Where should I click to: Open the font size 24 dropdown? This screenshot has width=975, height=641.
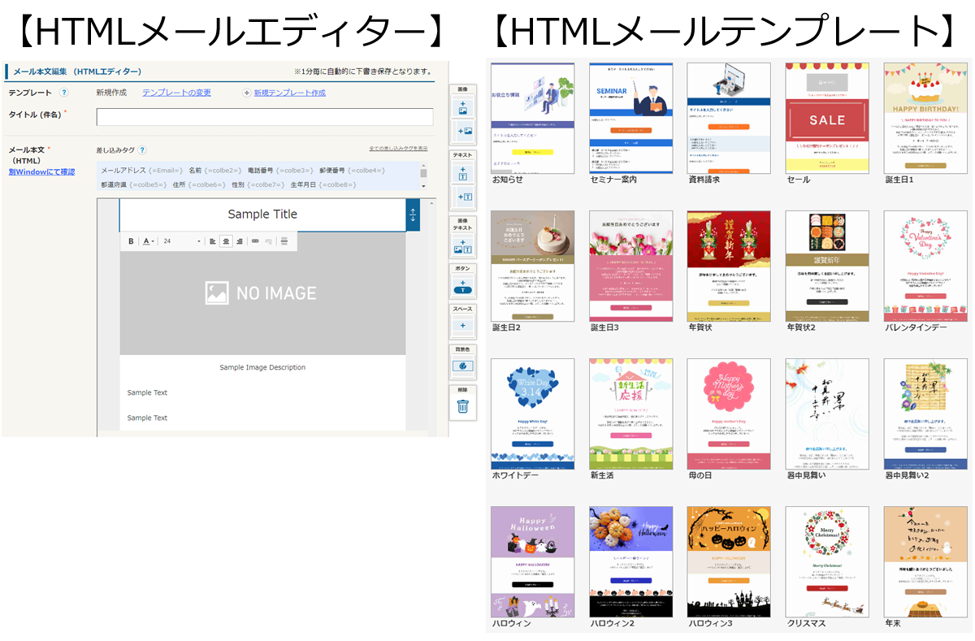(x=181, y=241)
